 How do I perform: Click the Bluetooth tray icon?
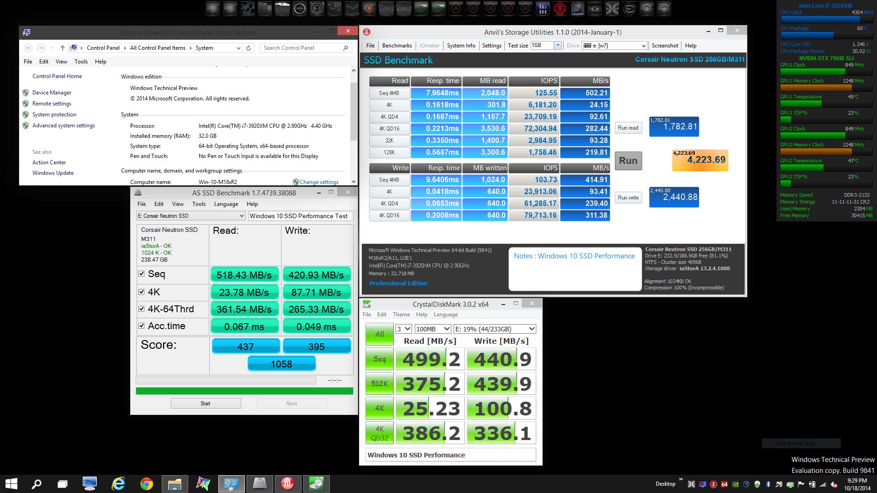pos(768,484)
